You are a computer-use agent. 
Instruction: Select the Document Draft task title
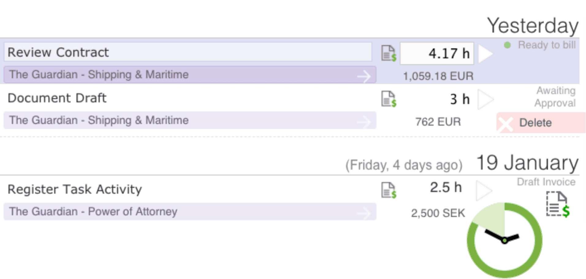pyautogui.click(x=57, y=98)
